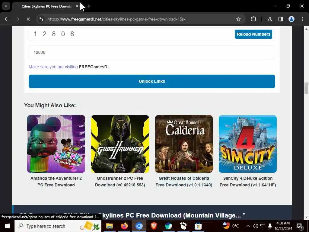
Task: Open the Windows Start menu
Action: (7, 226)
